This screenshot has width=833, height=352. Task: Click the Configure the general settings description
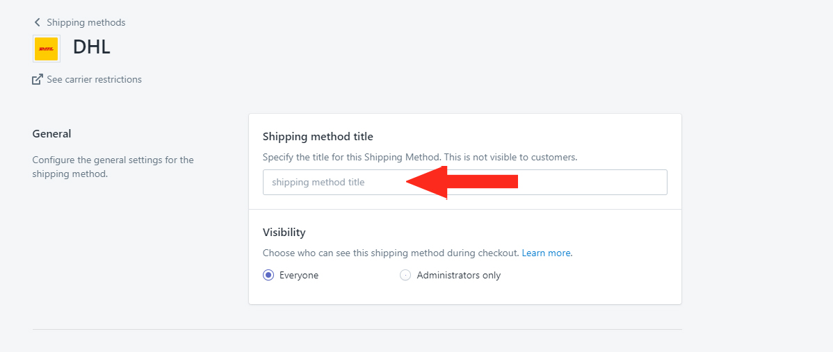click(113, 167)
